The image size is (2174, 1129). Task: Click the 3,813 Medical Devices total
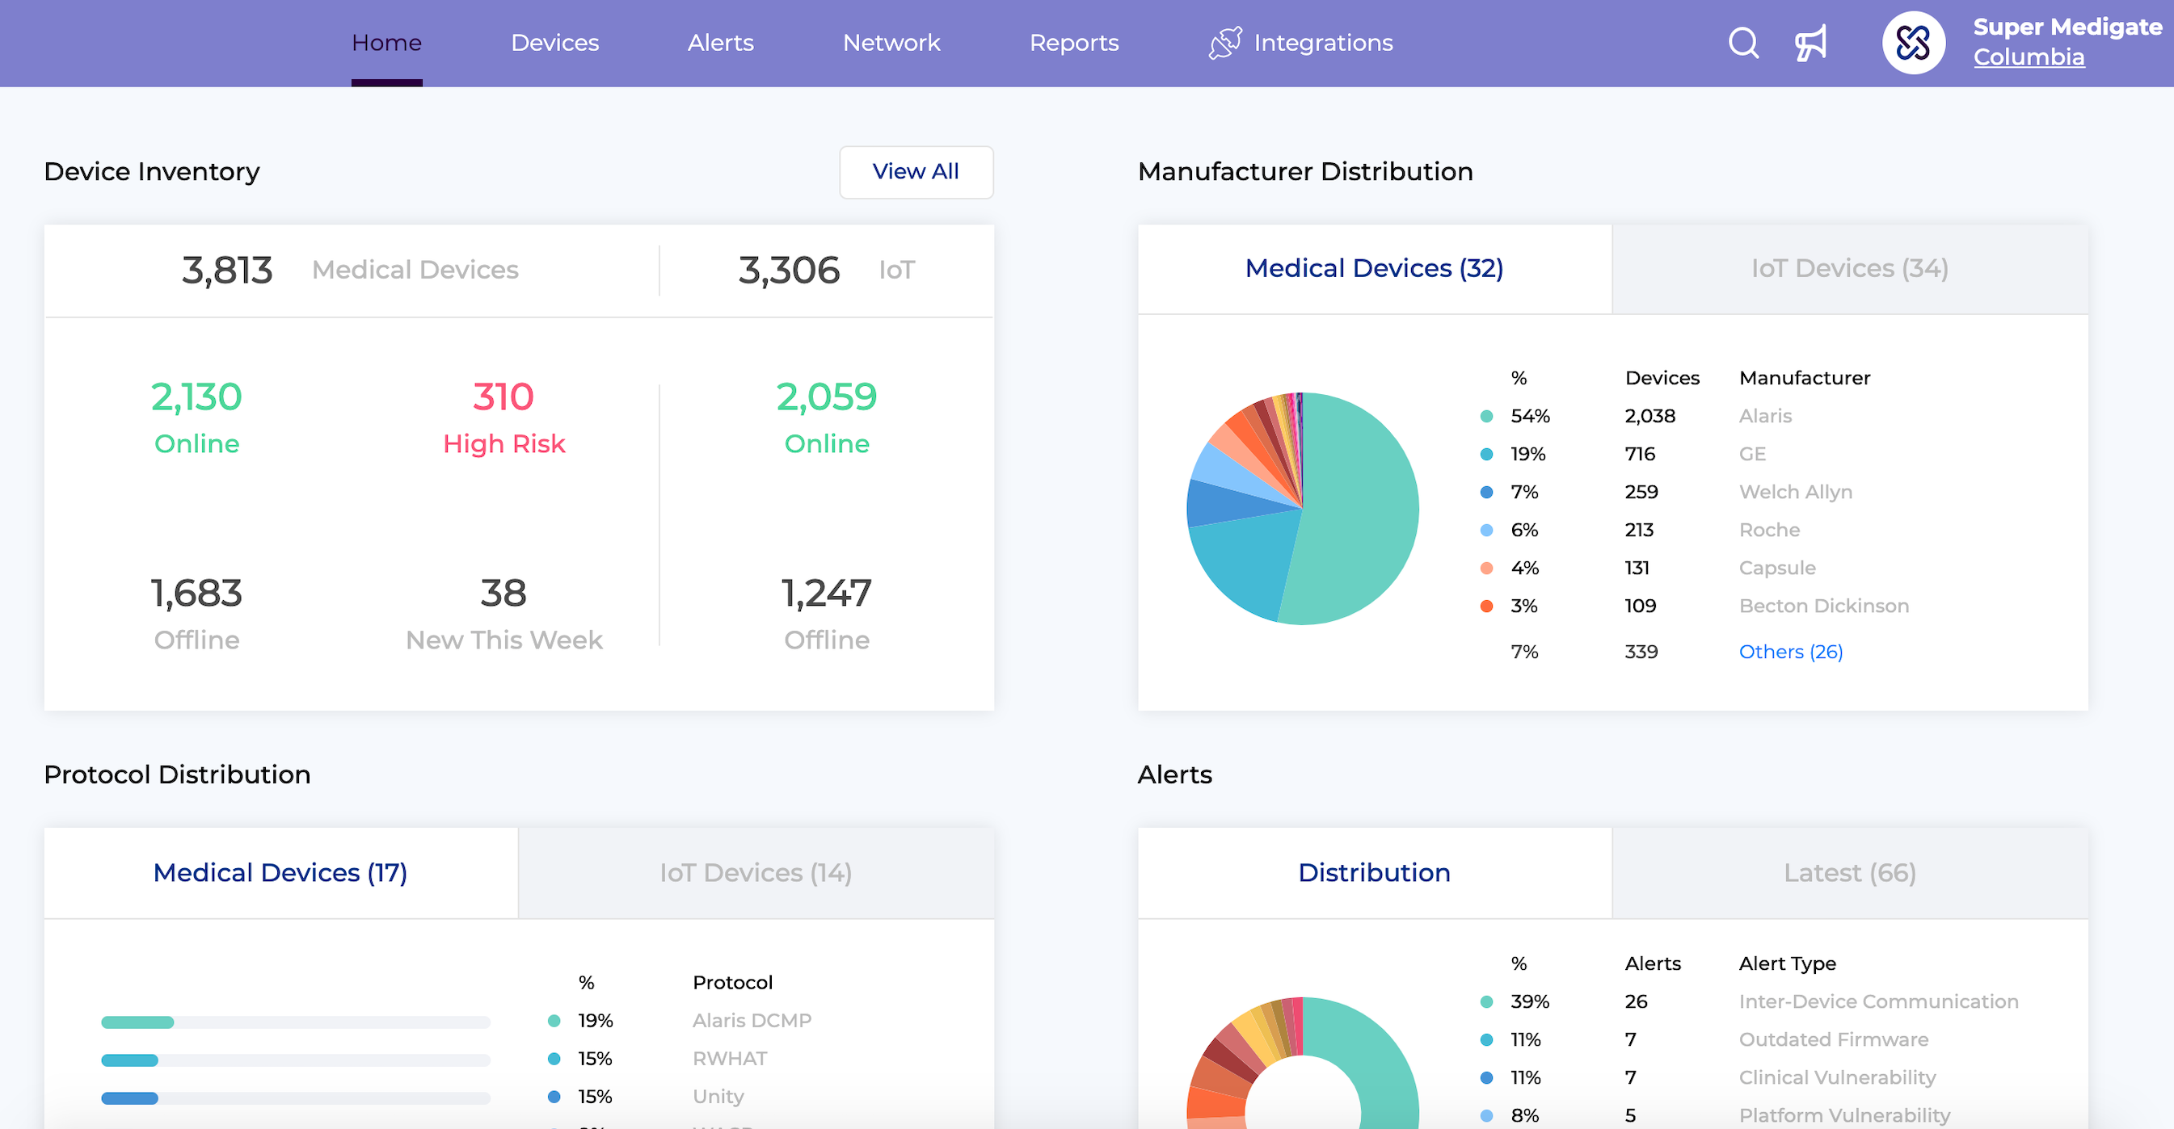coord(227,270)
